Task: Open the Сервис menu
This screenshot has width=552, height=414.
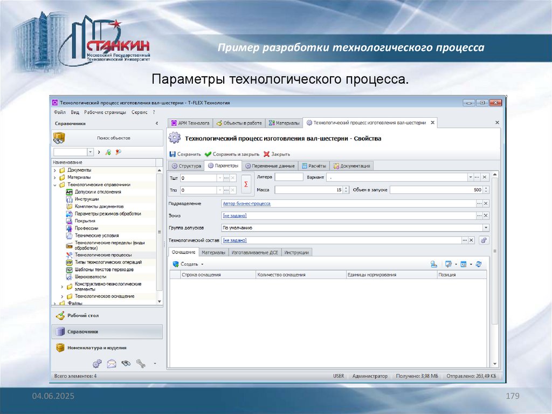Action: [140, 112]
